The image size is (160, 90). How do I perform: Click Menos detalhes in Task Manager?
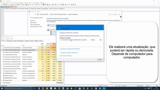tap(6, 83)
